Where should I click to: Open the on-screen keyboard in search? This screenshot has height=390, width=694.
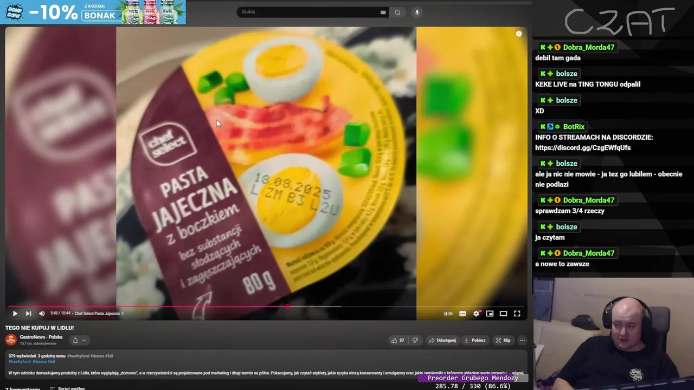point(383,12)
